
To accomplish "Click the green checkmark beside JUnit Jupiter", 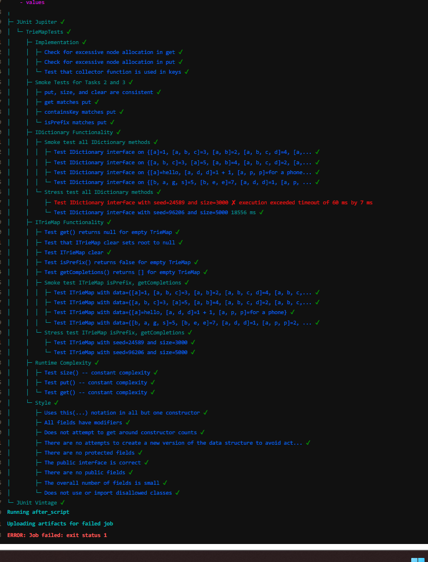I will (62, 22).
